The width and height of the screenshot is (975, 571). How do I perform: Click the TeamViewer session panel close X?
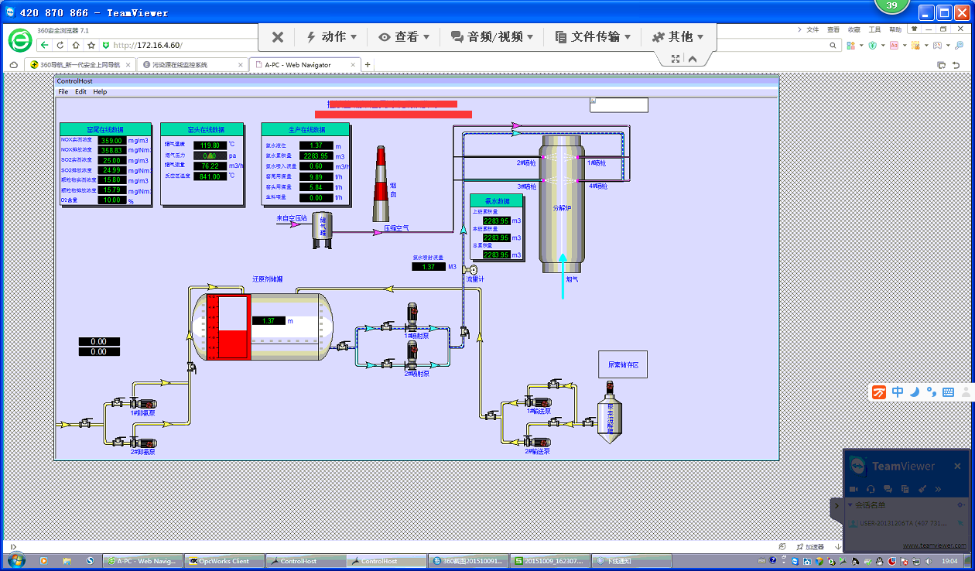coord(957,467)
